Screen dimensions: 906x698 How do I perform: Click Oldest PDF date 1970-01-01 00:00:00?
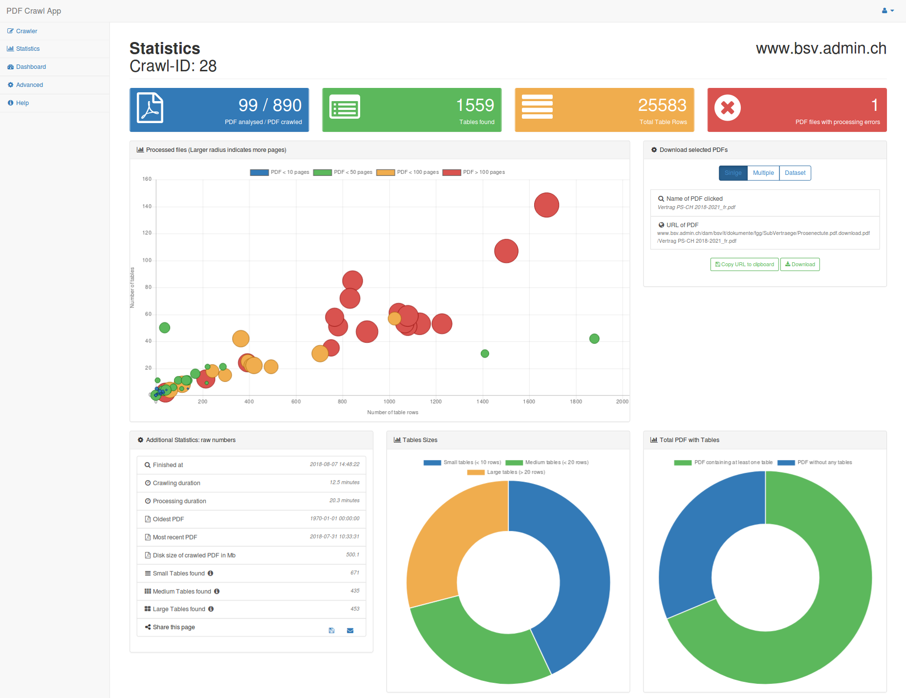(x=335, y=519)
